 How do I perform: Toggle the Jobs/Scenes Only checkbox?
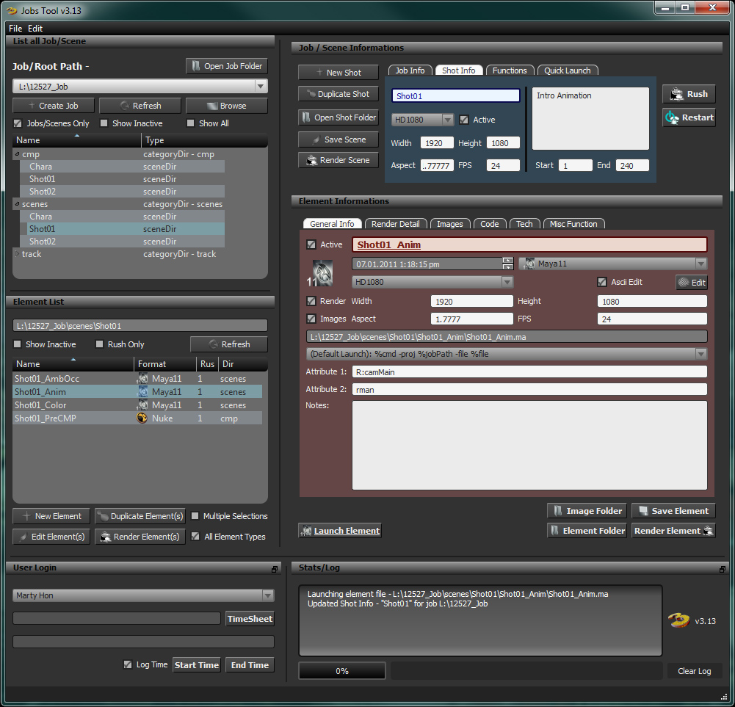point(18,123)
